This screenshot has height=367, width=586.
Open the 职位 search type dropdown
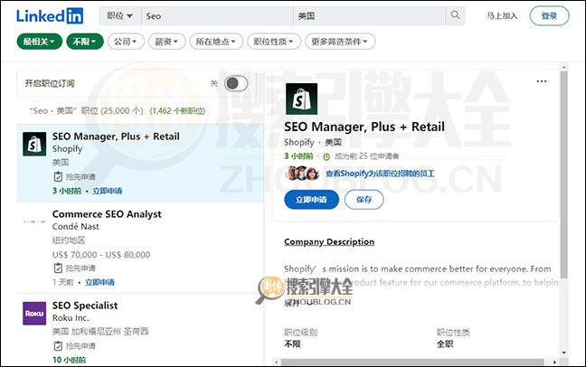coord(120,15)
